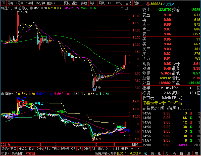201x156 pixels.
Task: Select OBV indicator tab
Action: click(87, 149)
